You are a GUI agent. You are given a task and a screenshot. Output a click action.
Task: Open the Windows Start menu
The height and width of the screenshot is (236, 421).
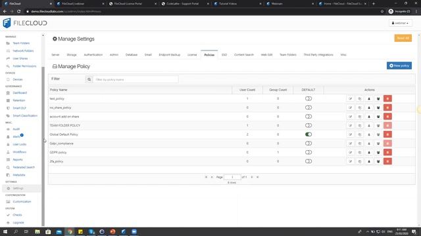click(5, 231)
